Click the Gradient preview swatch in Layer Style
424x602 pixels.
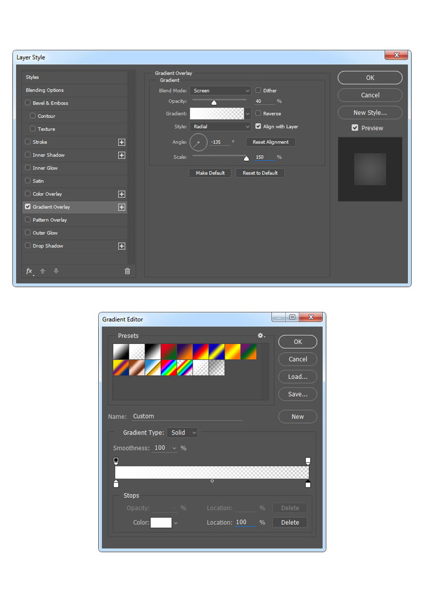click(x=217, y=113)
